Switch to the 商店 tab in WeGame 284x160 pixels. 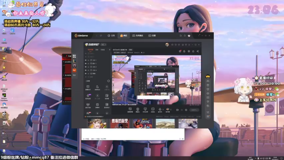124,36
